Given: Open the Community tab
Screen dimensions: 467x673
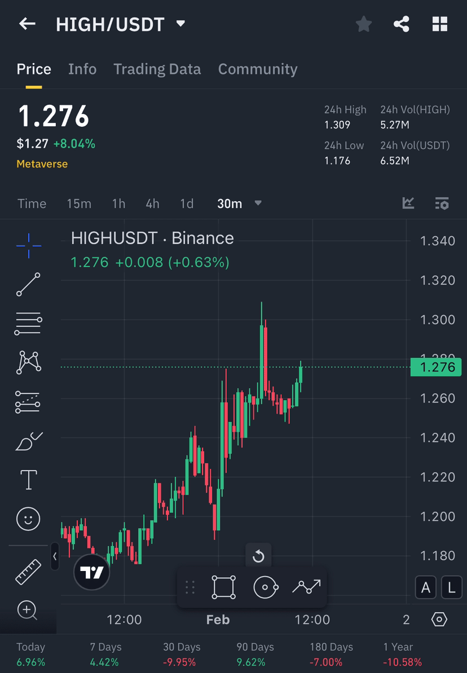Looking at the screenshot, I should click(258, 69).
